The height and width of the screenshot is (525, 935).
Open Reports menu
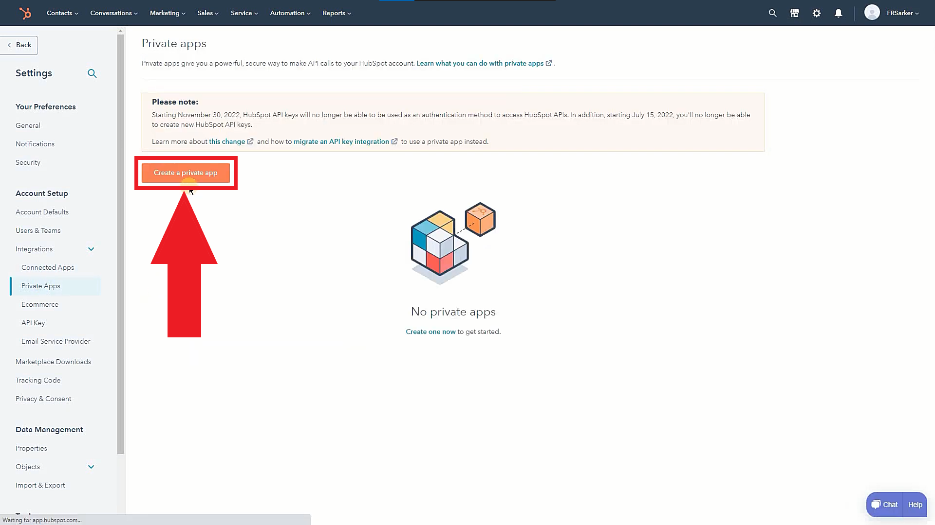337,13
